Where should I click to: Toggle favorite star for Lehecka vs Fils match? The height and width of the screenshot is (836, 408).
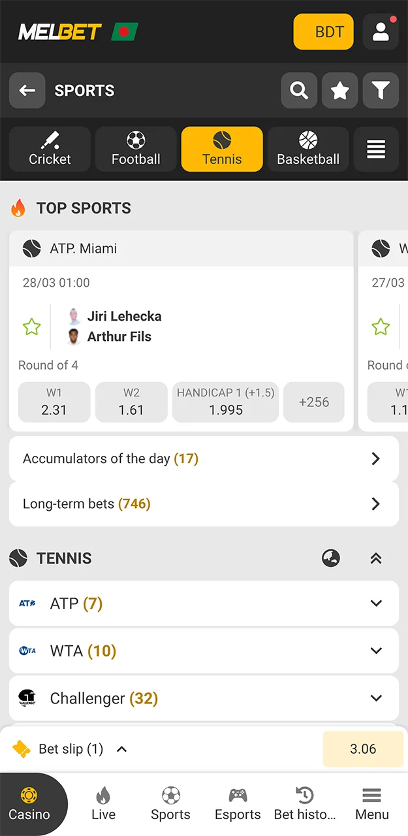(x=31, y=327)
